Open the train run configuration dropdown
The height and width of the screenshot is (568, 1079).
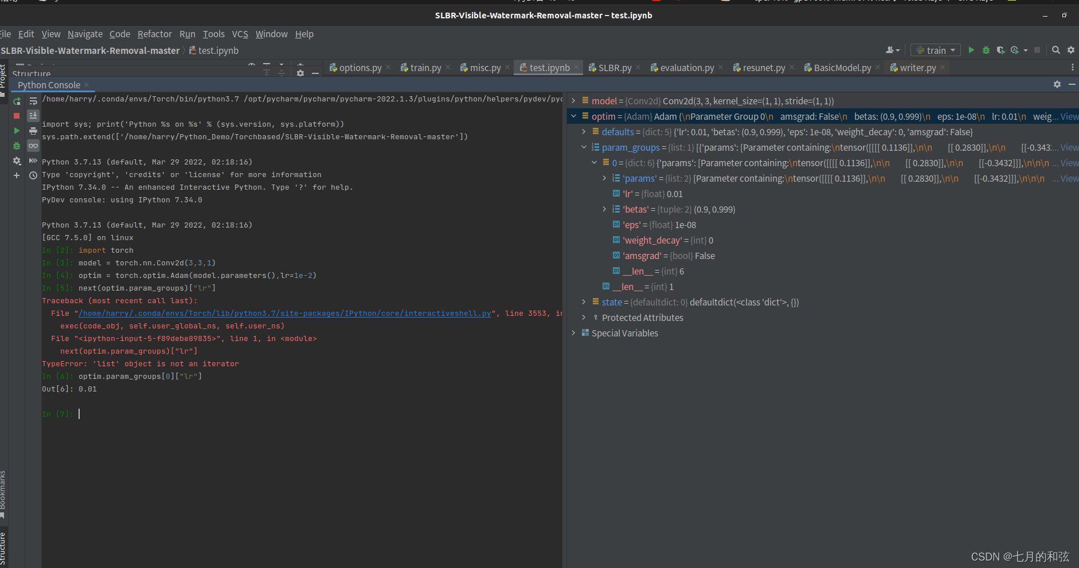tap(936, 50)
